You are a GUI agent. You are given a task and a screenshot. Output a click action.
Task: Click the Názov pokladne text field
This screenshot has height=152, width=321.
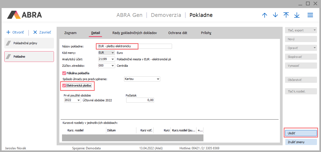click(134, 46)
